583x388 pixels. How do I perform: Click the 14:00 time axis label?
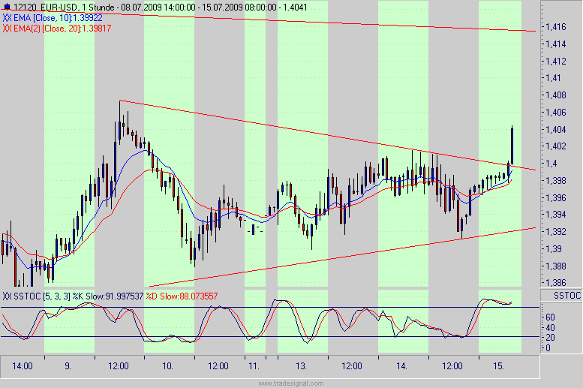[23, 366]
